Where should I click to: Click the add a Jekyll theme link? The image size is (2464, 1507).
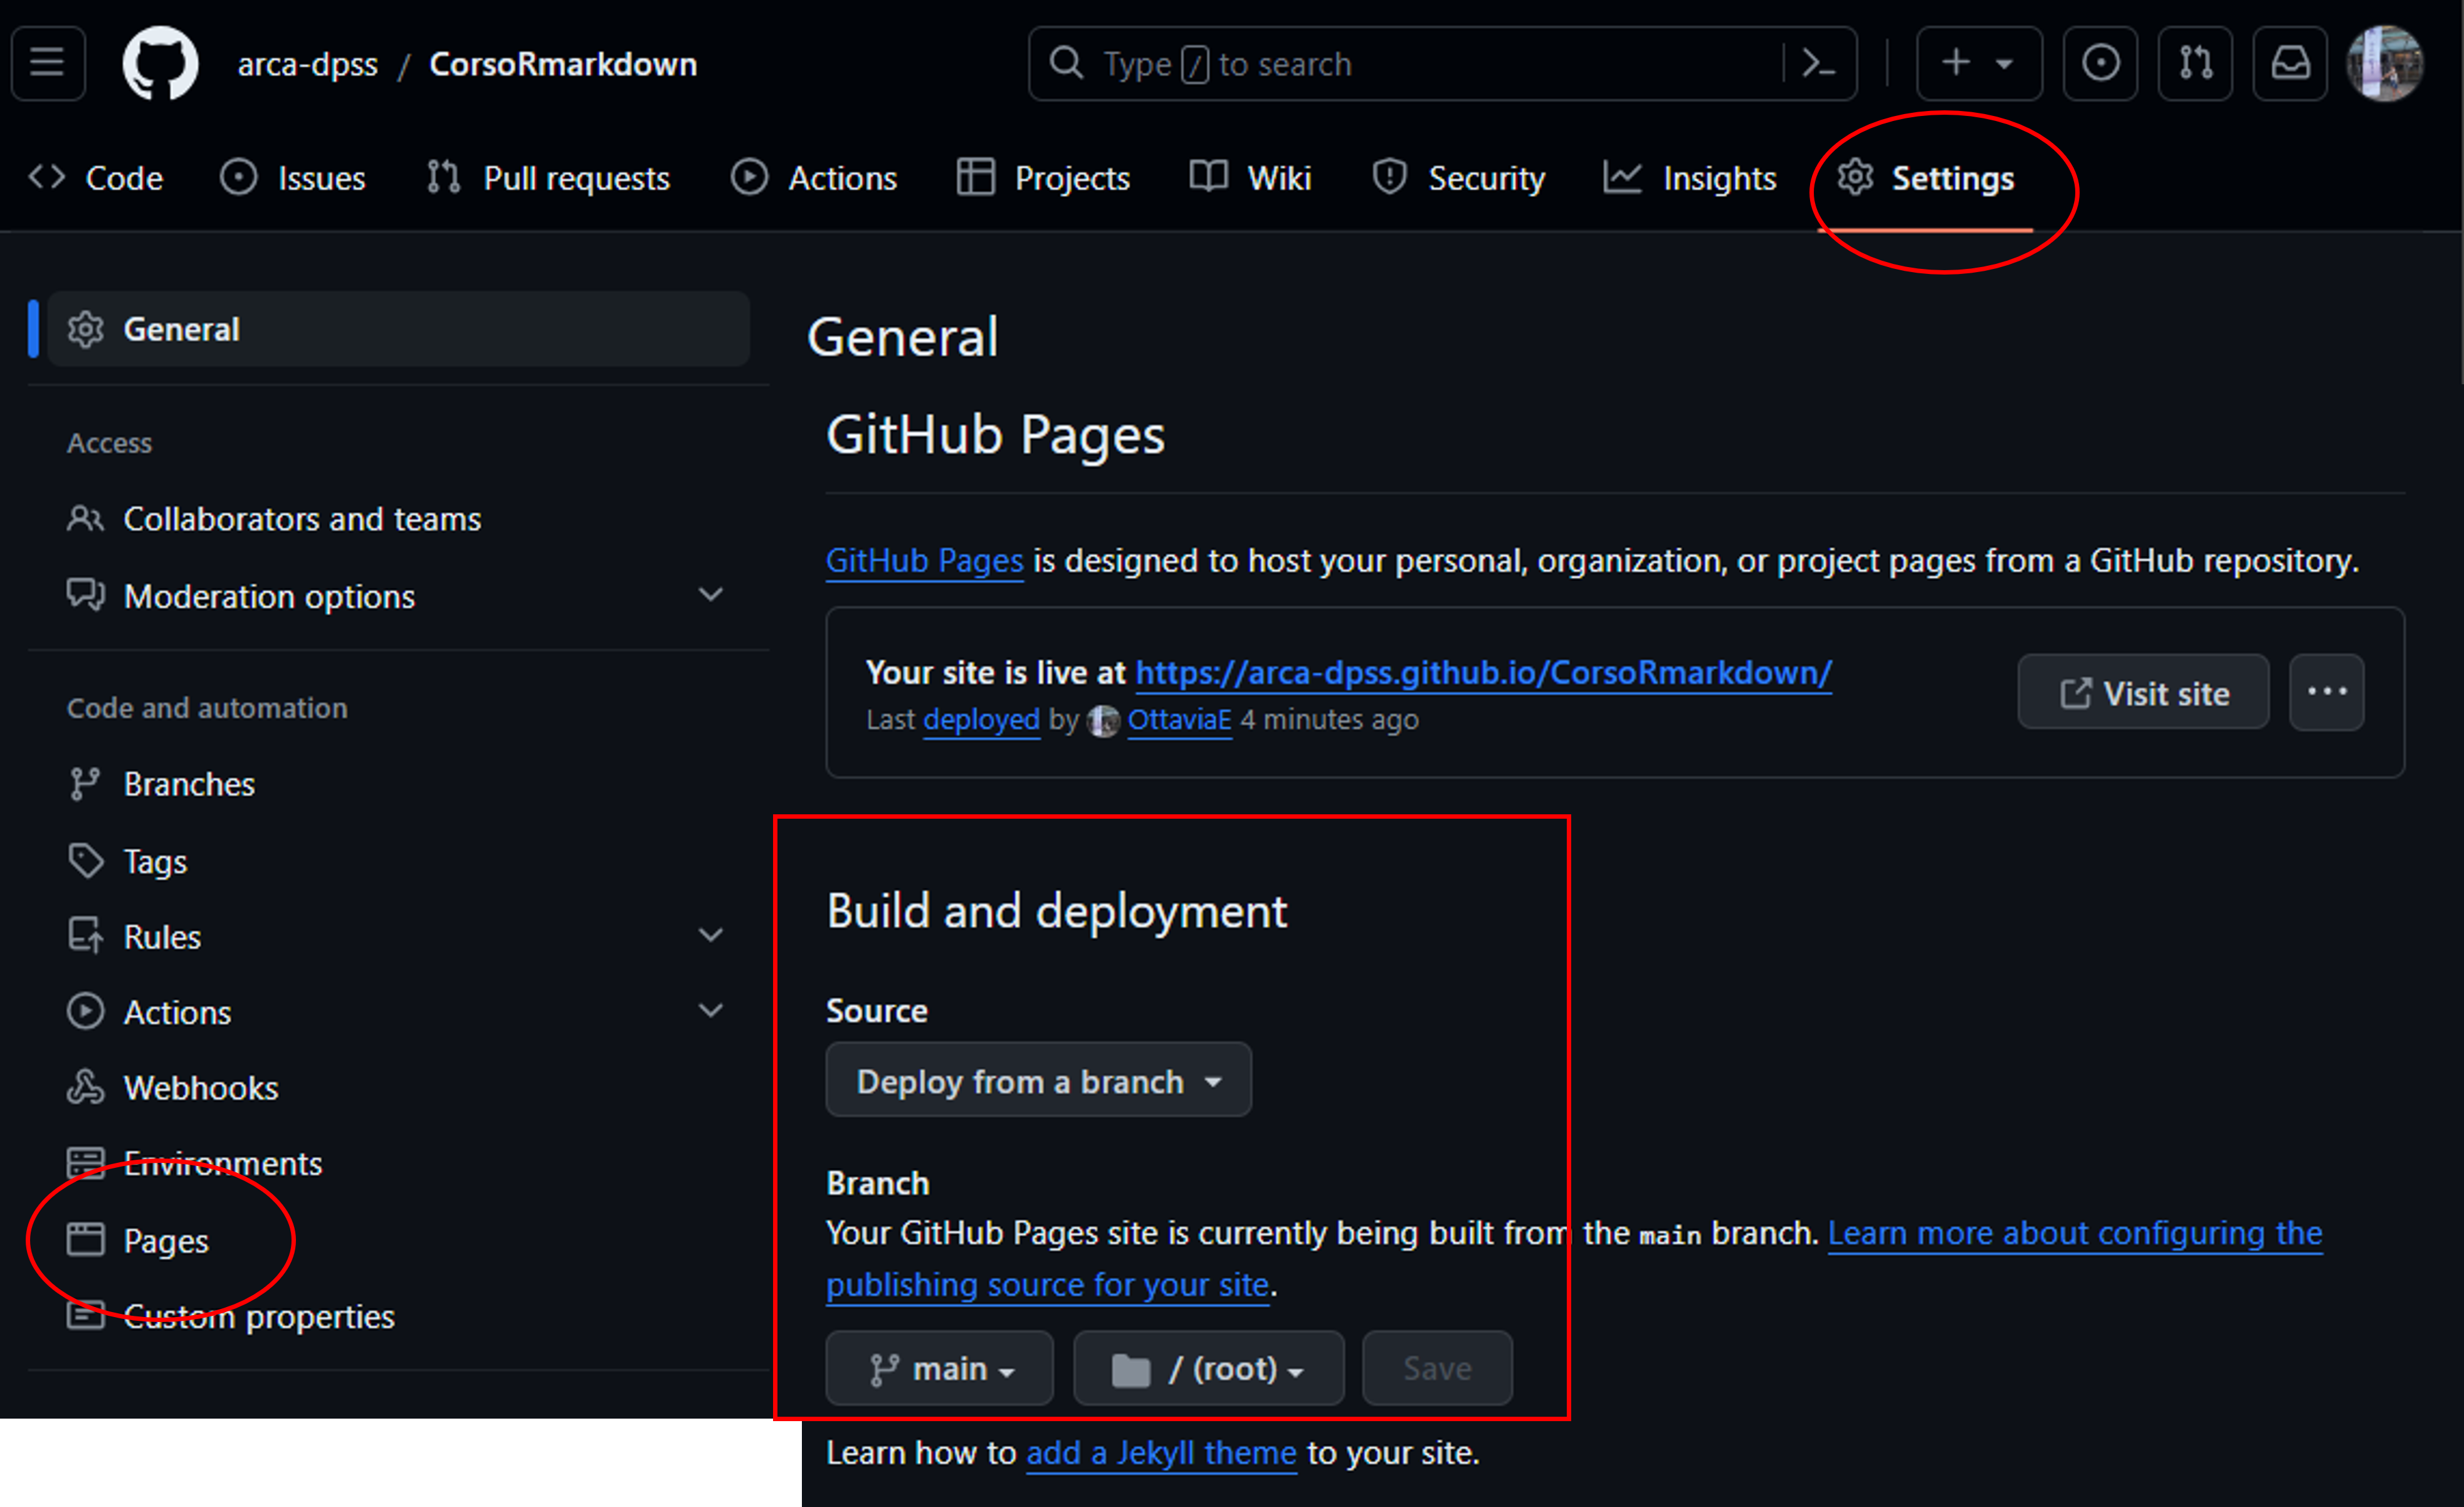(x=1161, y=1452)
